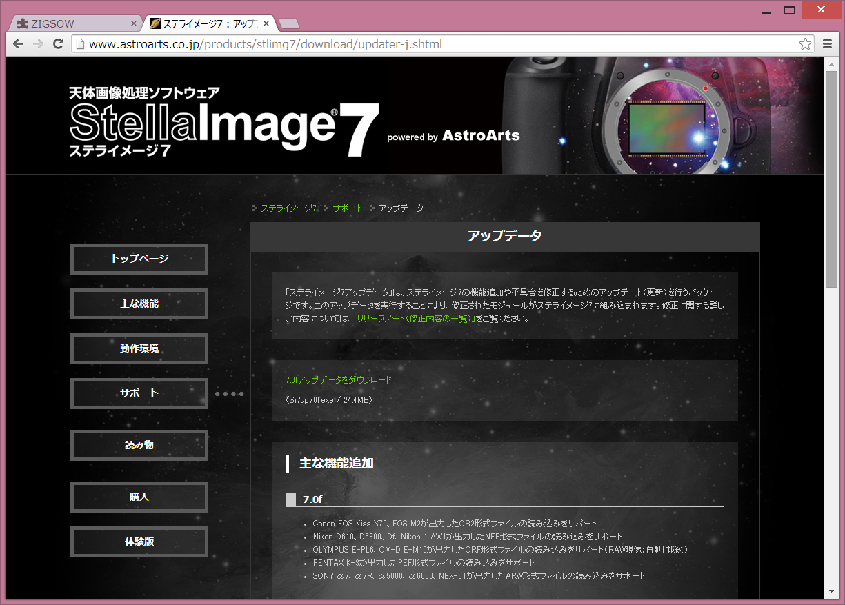Image resolution: width=845 pixels, height=605 pixels.
Task: Open the 動作環境 menu button
Action: tap(139, 348)
